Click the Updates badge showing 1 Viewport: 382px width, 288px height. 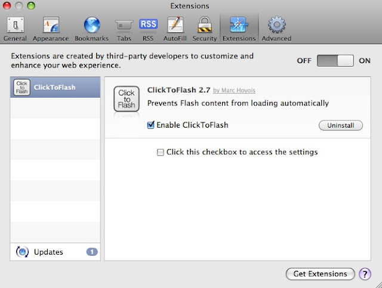point(92,252)
